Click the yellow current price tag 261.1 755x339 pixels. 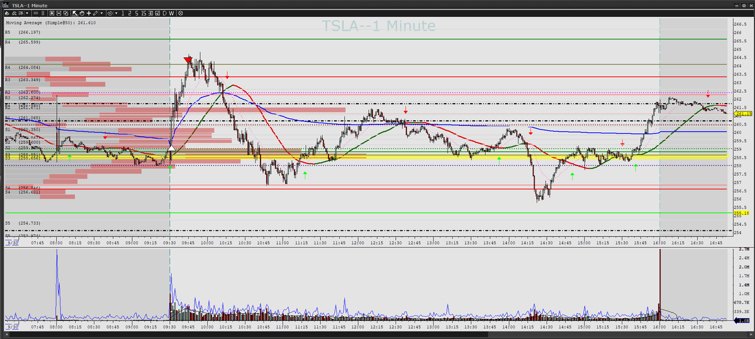point(743,114)
